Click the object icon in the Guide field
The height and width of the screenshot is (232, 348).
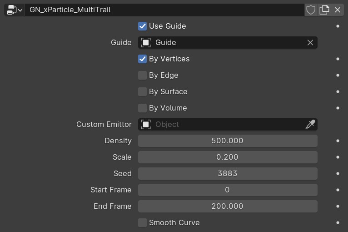click(x=146, y=42)
